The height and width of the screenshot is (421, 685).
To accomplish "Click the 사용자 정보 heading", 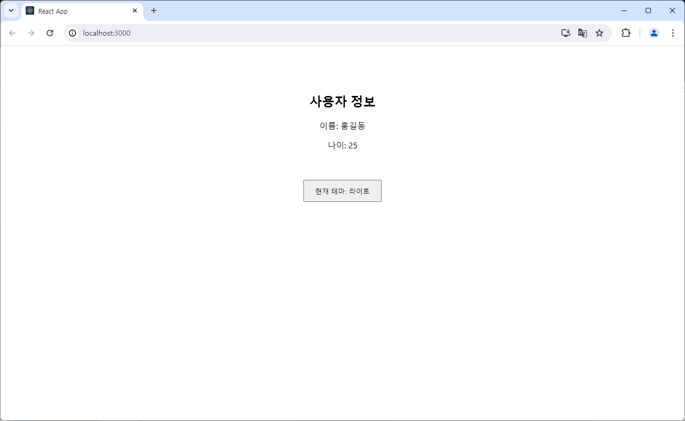I will [x=342, y=102].
